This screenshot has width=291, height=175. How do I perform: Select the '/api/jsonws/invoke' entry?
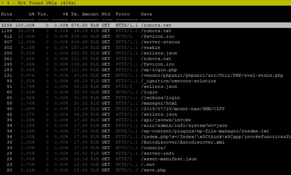coord(166,120)
